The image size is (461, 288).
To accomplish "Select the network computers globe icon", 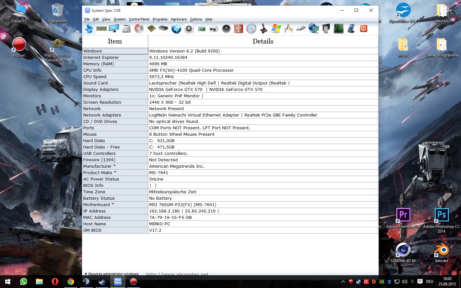I will tap(314, 28).
